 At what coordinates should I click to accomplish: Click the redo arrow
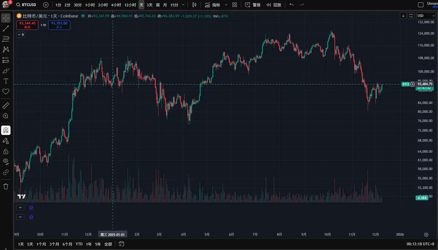[x=302, y=5]
